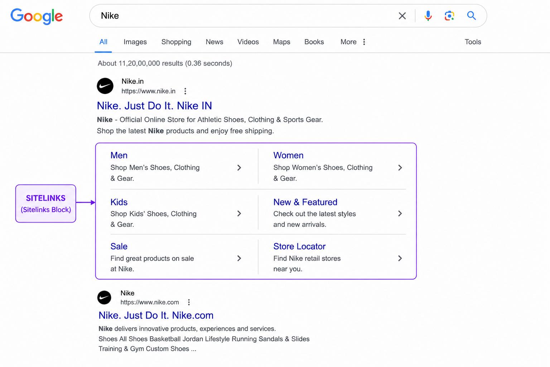The image size is (550, 367).
Task: Click the Nike.in favicon logo
Action: click(105, 86)
